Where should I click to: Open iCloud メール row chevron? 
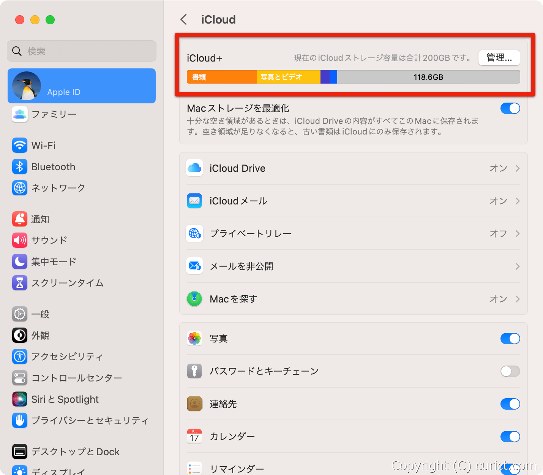tap(517, 201)
